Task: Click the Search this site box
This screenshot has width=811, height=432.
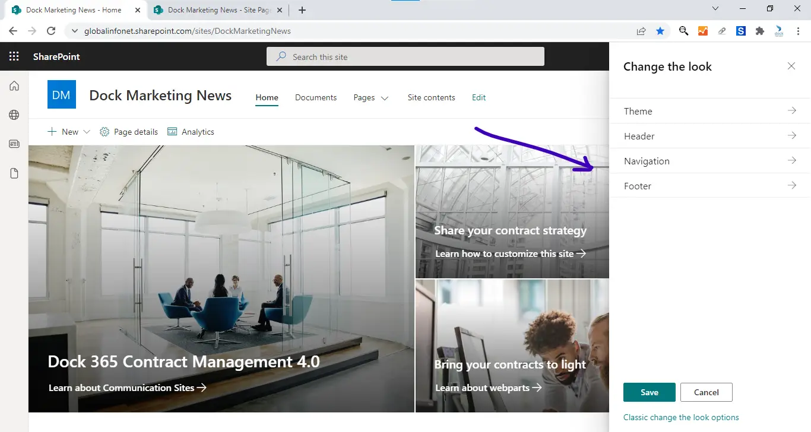Action: tap(405, 56)
